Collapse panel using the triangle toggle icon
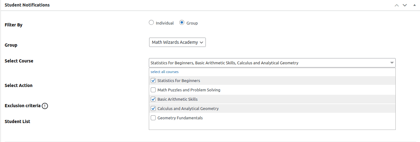This screenshot has width=420, height=142. [414, 5]
